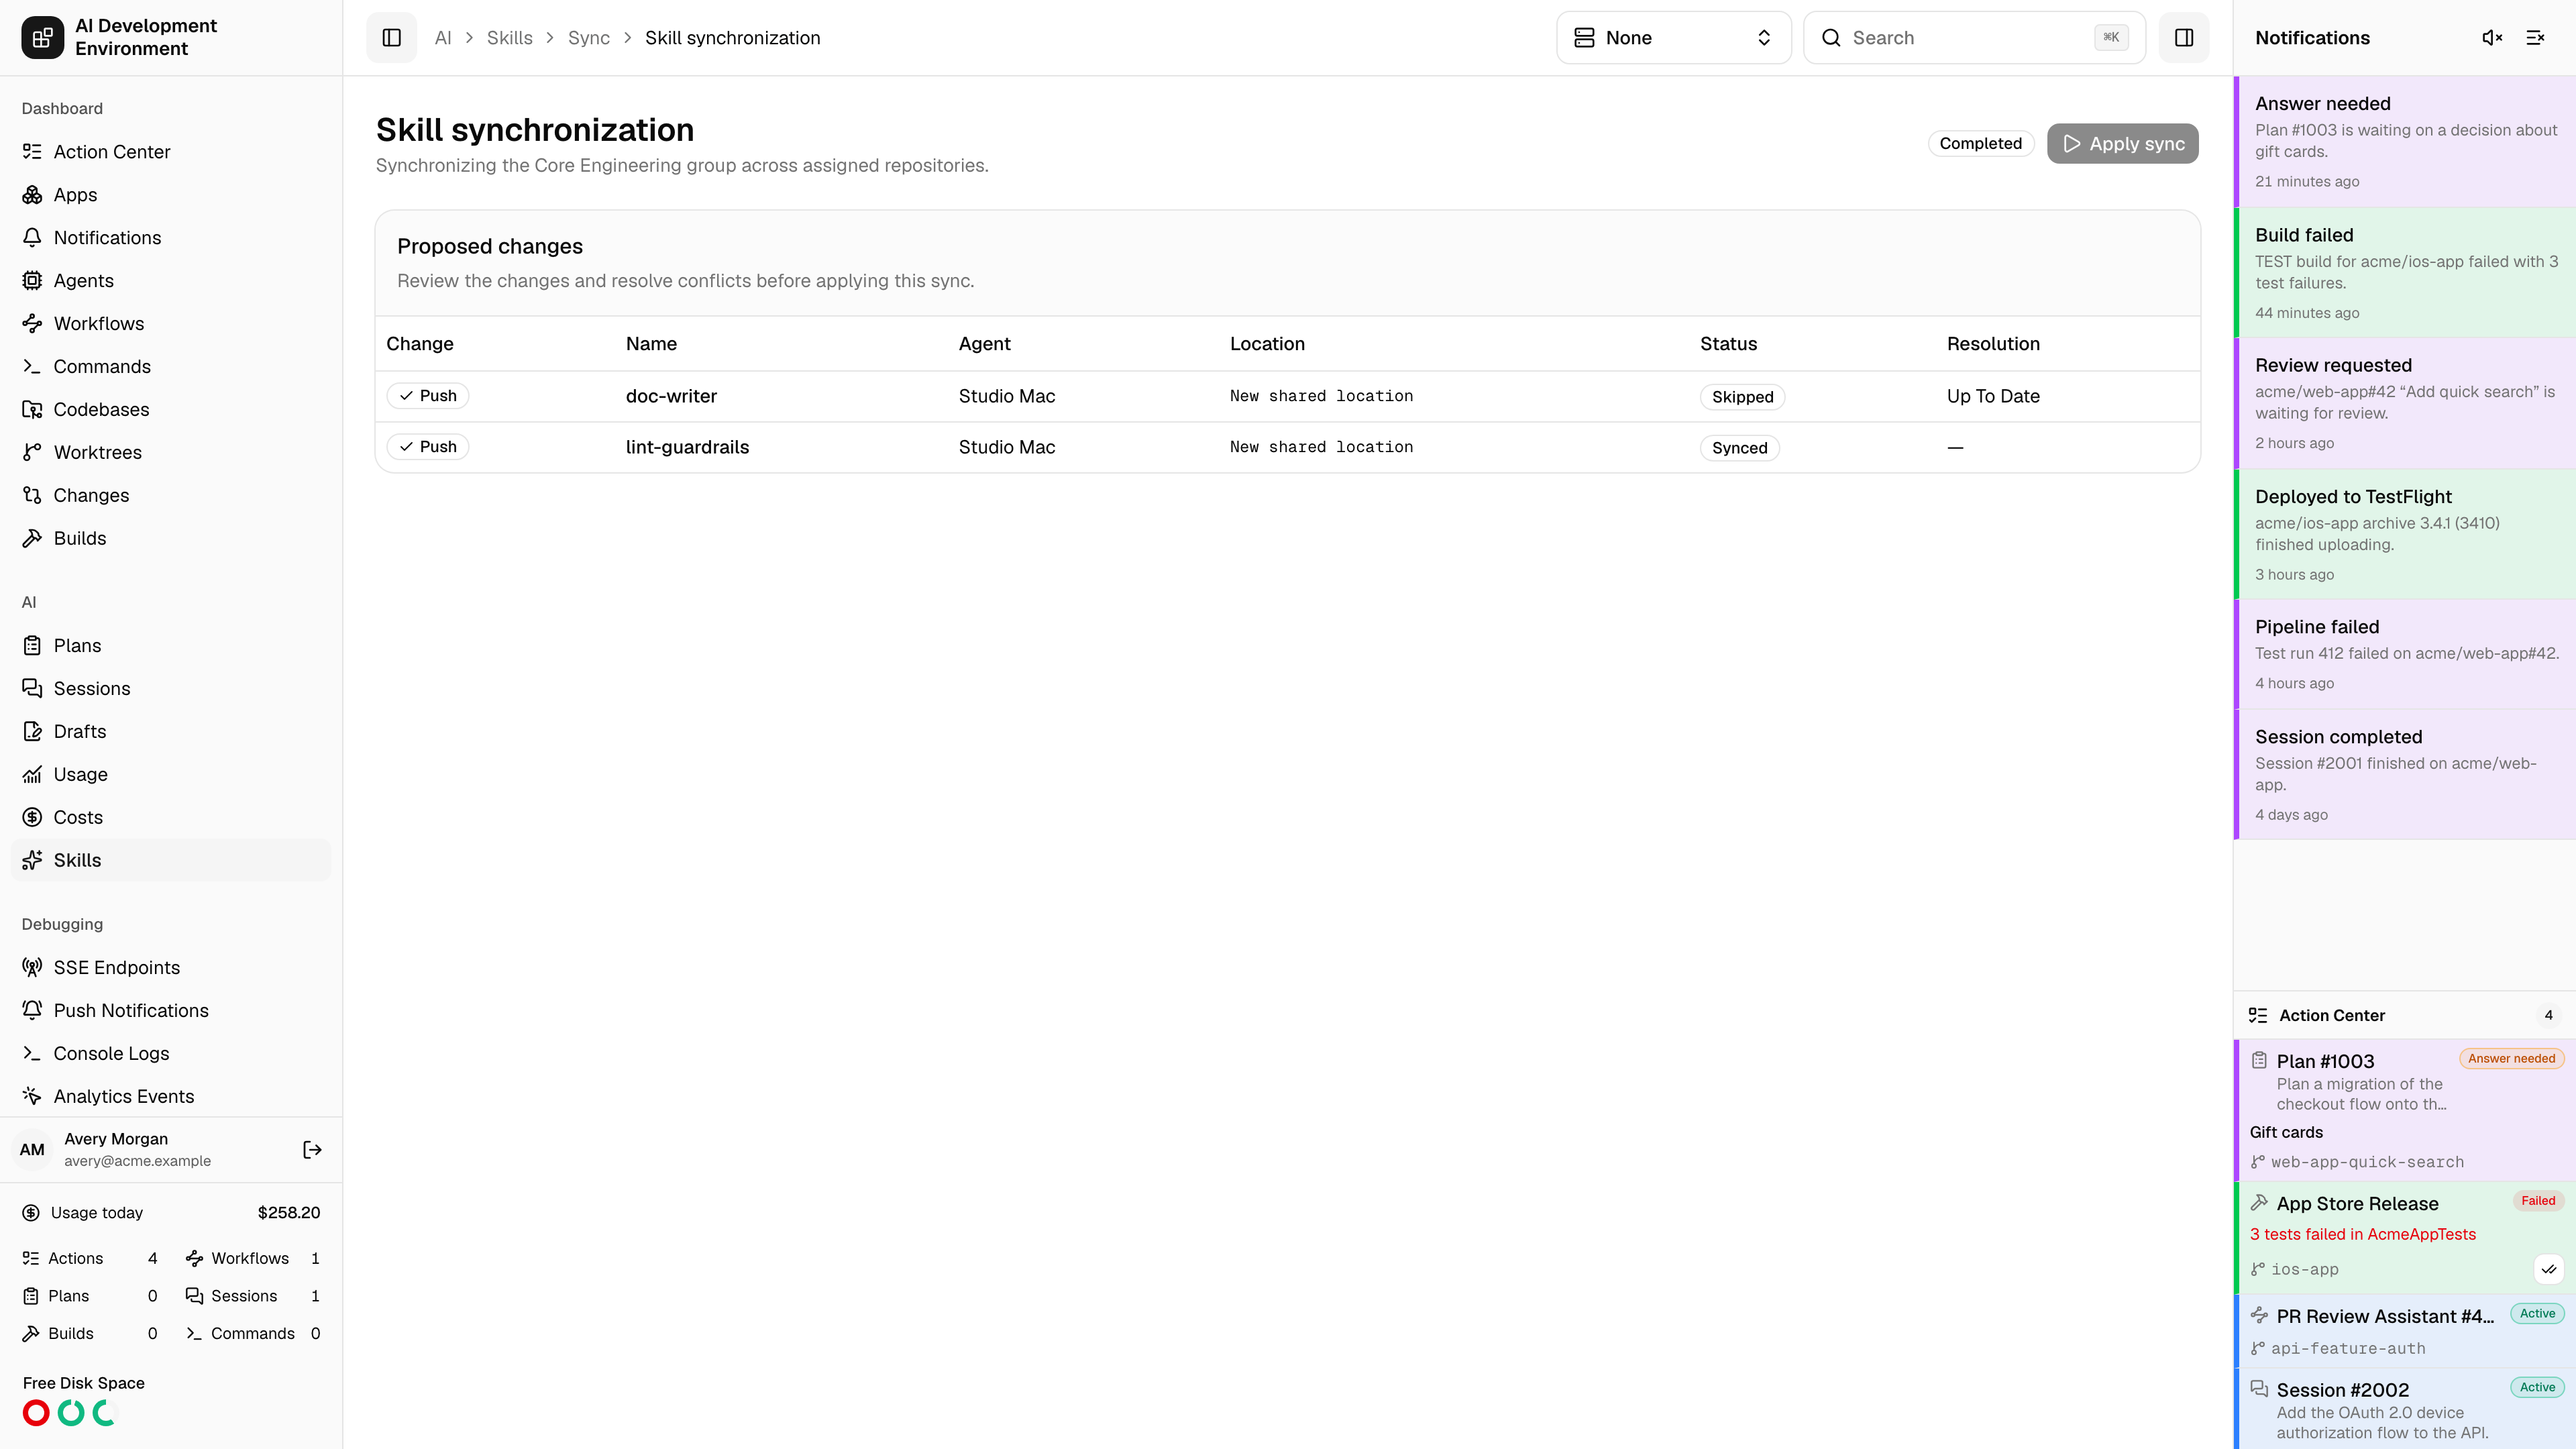2576x1449 pixels.
Task: Click the Sync breadcrumb link
Action: click(x=588, y=38)
